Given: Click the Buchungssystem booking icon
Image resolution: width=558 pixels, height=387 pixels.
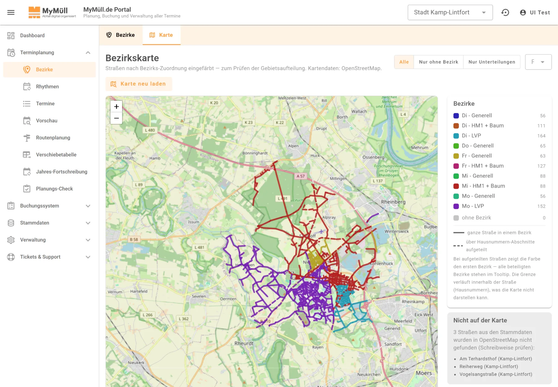Looking at the screenshot, I should [11, 206].
